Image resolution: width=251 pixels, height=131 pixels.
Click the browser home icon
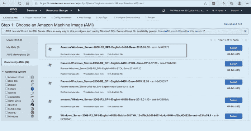27,3
